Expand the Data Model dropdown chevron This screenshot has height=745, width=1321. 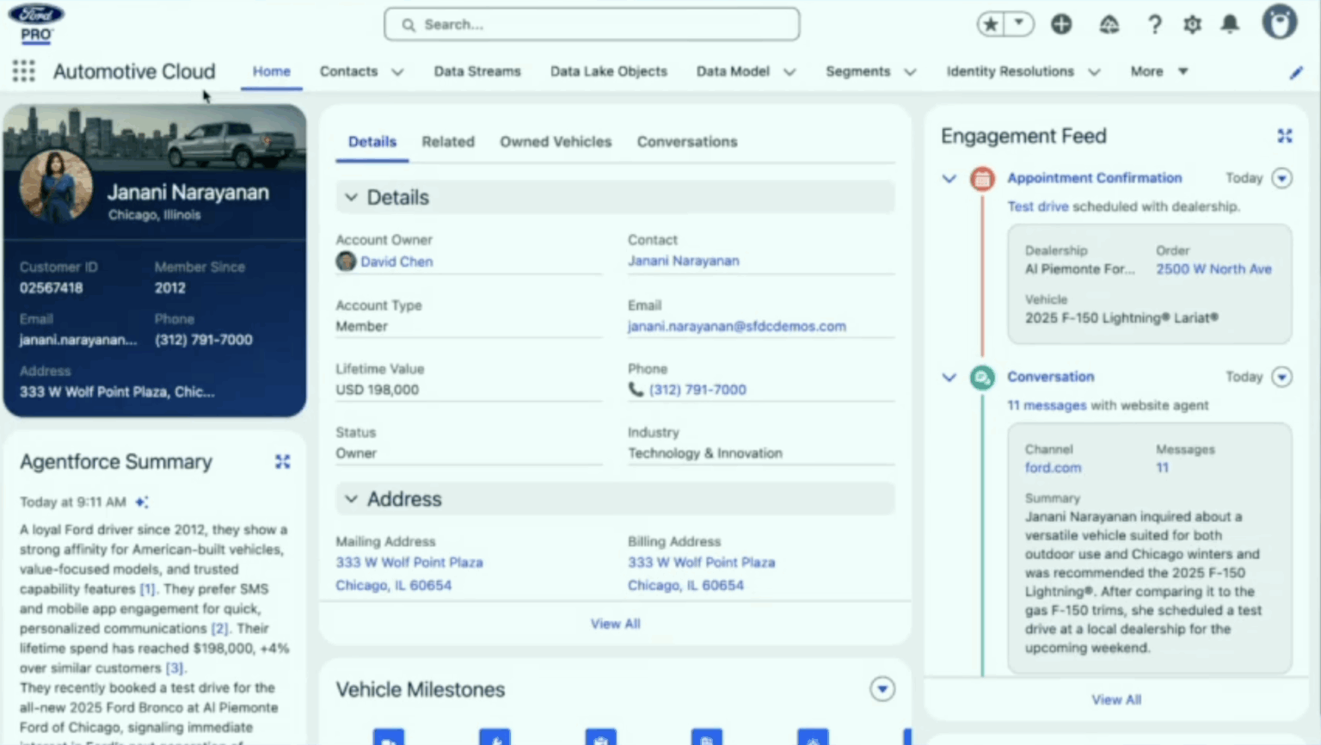[790, 72]
